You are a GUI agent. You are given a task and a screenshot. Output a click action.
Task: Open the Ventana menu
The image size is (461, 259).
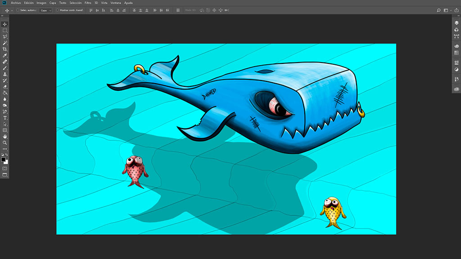point(116,3)
